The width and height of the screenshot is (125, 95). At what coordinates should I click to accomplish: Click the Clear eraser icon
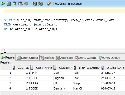[x=49, y=4]
